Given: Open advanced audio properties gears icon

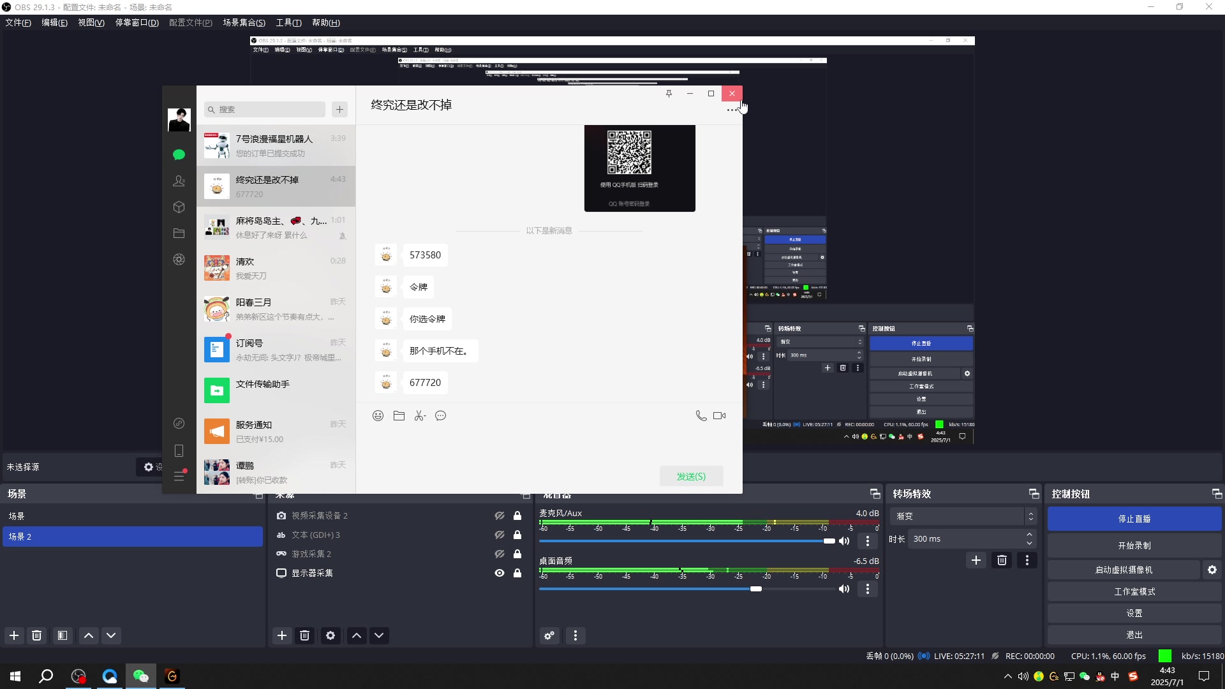Looking at the screenshot, I should 549,635.
